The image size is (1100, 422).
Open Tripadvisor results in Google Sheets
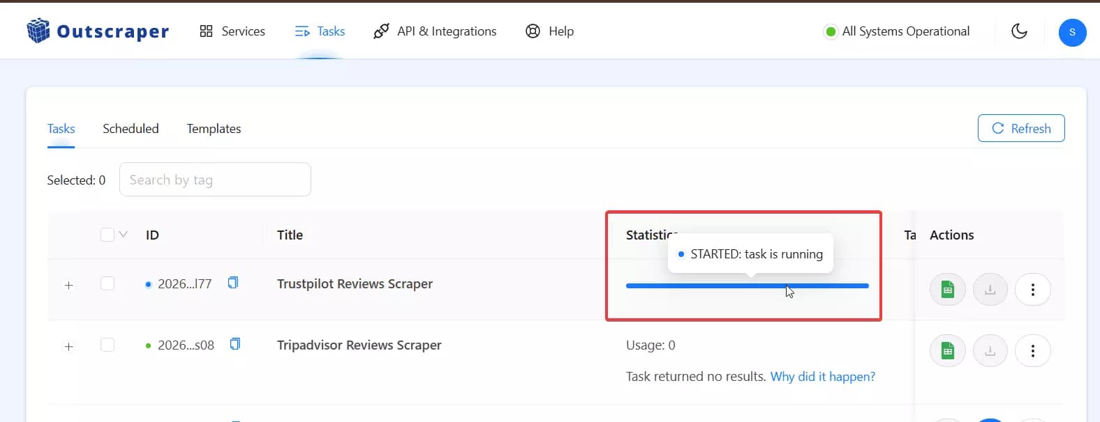tap(947, 351)
